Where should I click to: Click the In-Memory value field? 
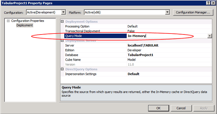[167, 36]
